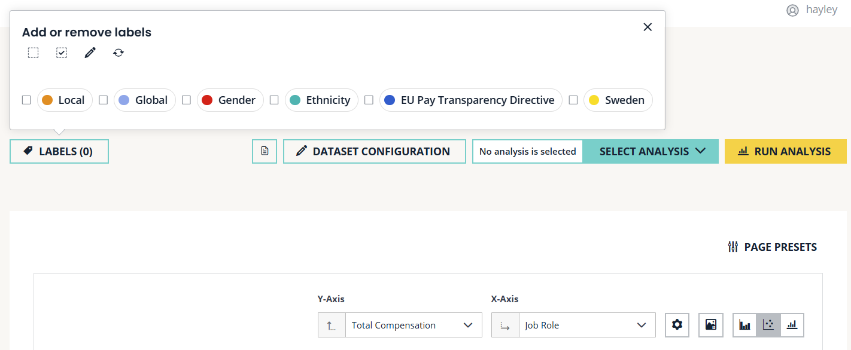Open the Page Presets menu
Viewport: 851px width, 350px height.
pyautogui.click(x=772, y=247)
